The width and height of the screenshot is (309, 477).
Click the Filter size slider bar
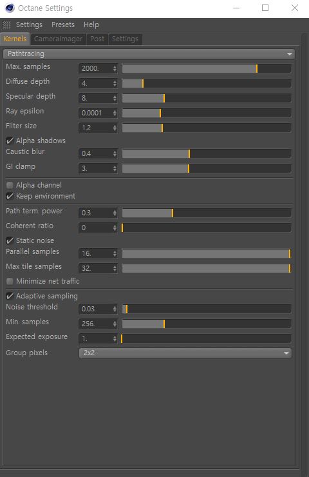(x=207, y=128)
